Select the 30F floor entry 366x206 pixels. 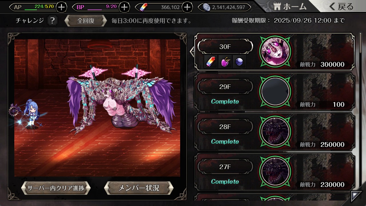(274, 52)
